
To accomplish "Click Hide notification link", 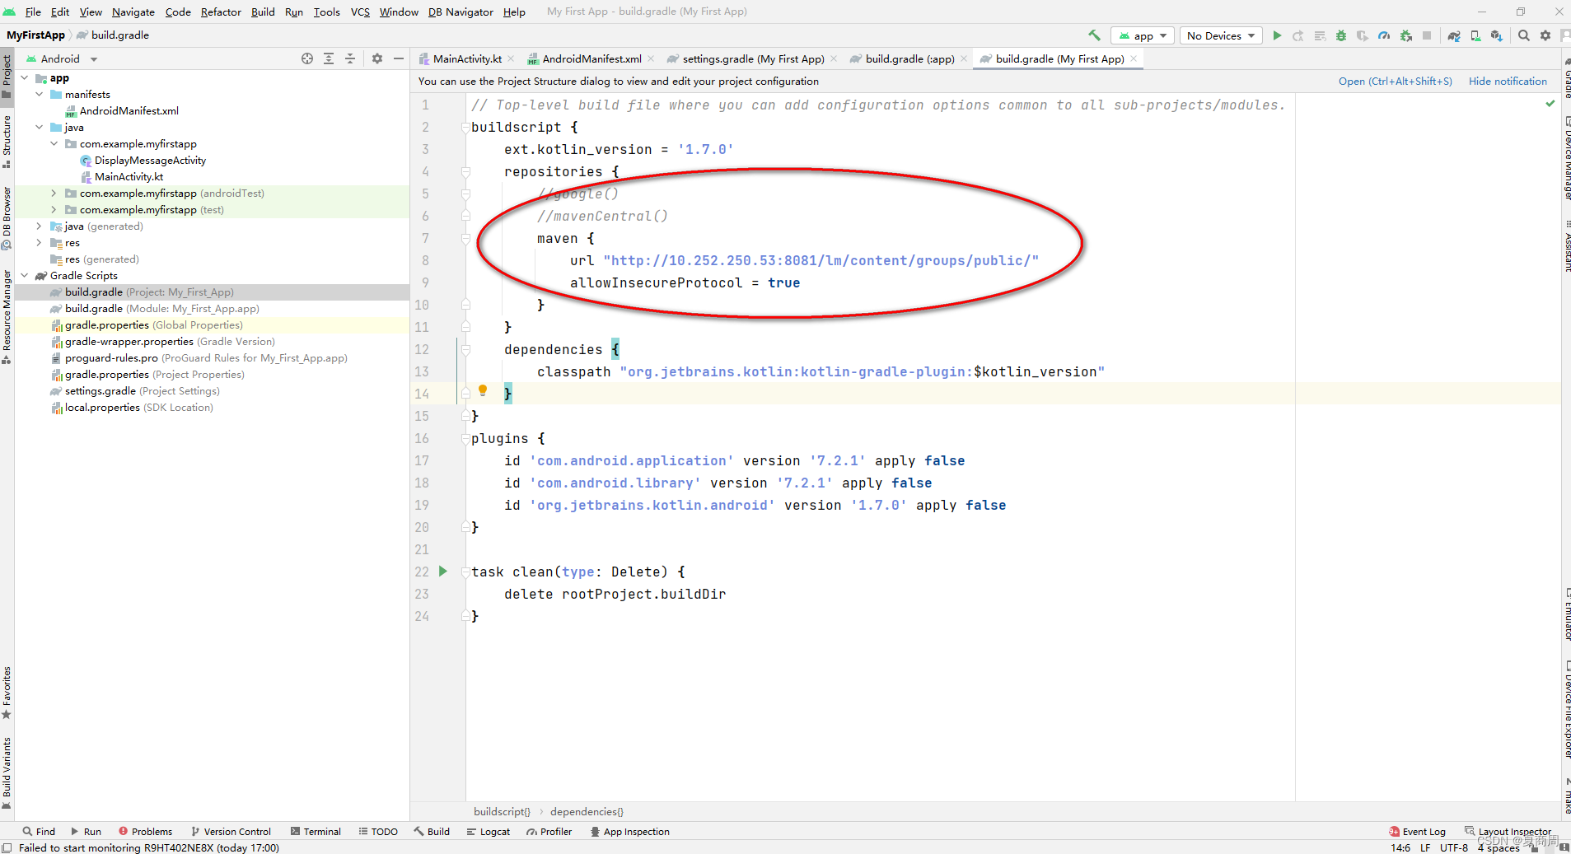I will click(1508, 81).
